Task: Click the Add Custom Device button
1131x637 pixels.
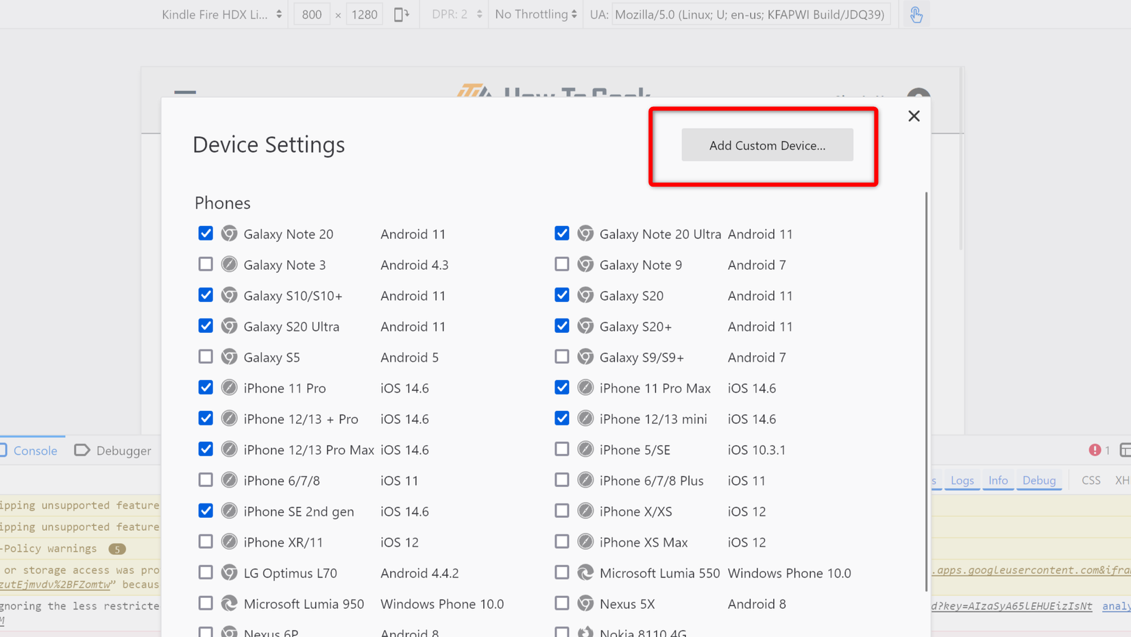Action: 766,145
